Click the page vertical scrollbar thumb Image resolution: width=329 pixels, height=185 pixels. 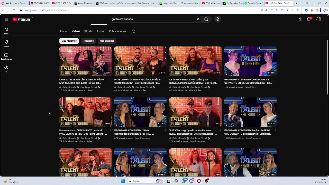[327, 67]
